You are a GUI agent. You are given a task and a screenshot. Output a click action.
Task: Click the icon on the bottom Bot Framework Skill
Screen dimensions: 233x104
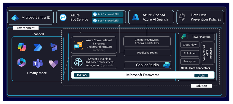pos(95,21)
